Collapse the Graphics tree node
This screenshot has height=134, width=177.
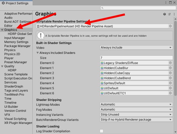click(x=2, y=30)
